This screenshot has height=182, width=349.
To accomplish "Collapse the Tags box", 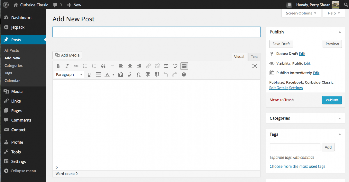I will (x=339, y=134).
